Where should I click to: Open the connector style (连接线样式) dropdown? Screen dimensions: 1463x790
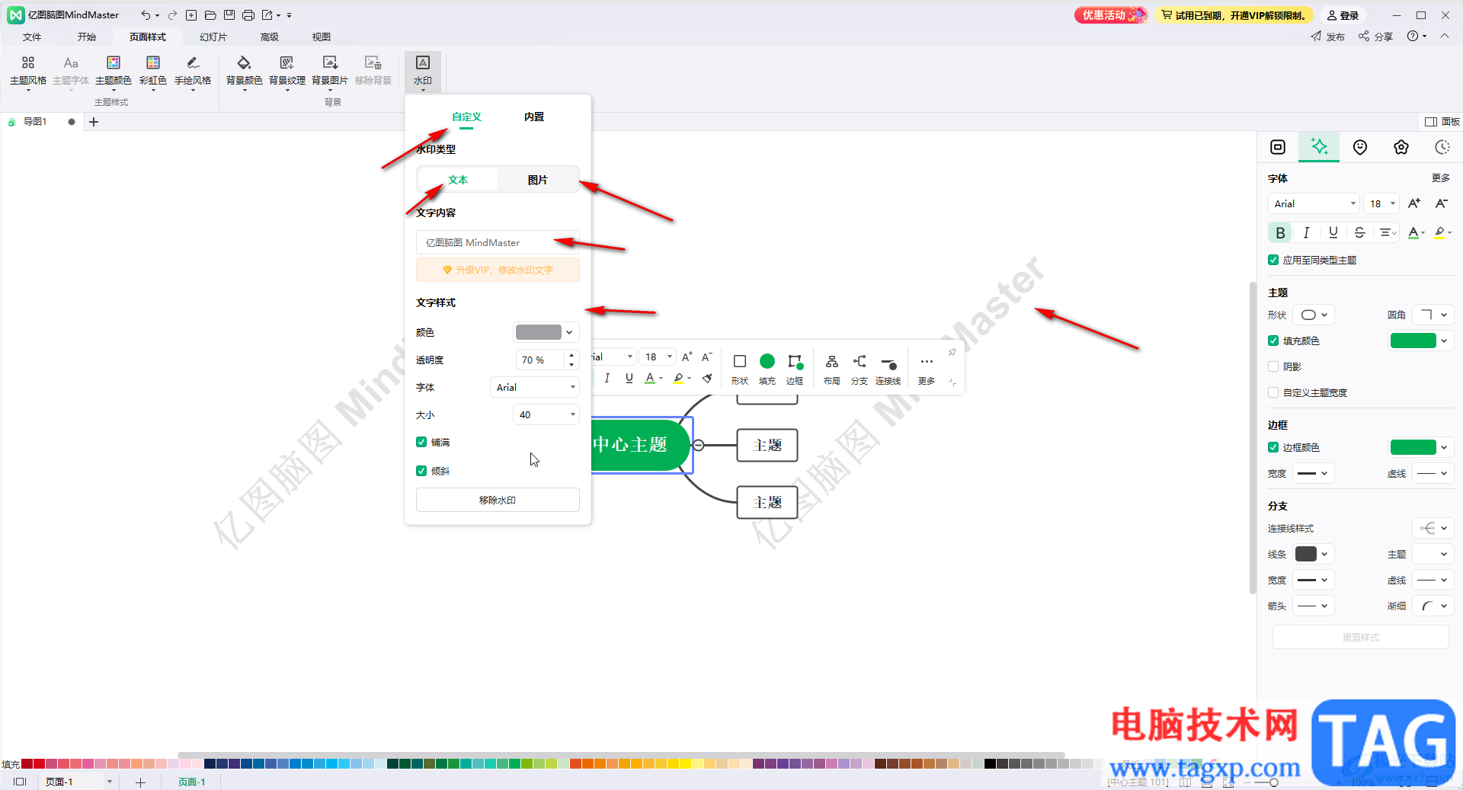1433,528
